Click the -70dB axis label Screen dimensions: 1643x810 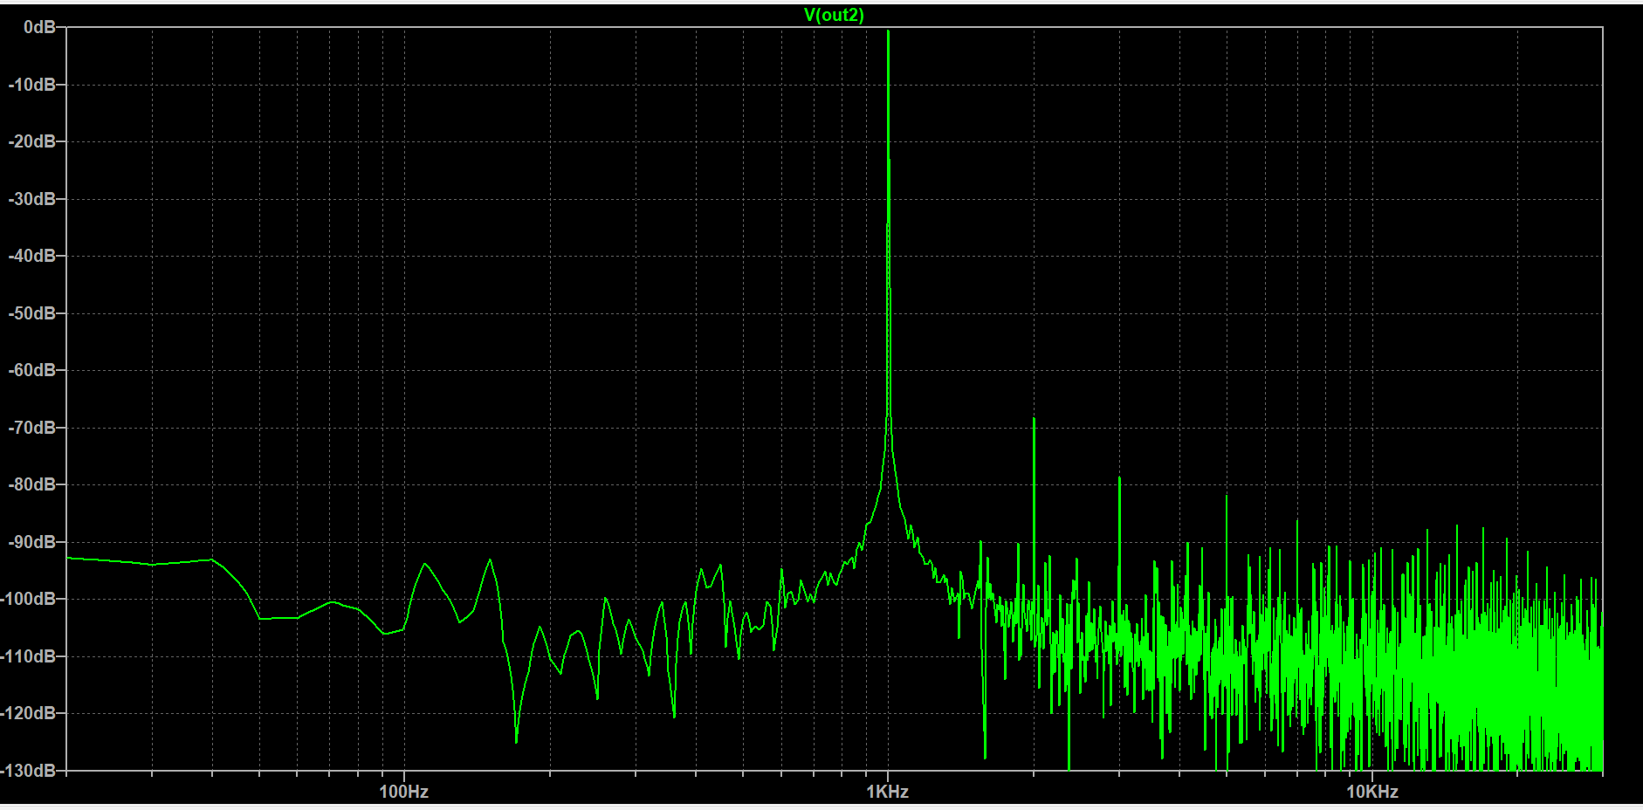[32, 428]
